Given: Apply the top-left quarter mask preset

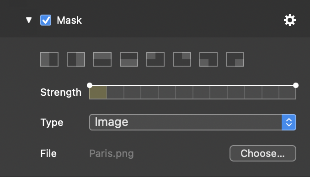Looking at the screenshot, I should [x=155, y=59].
